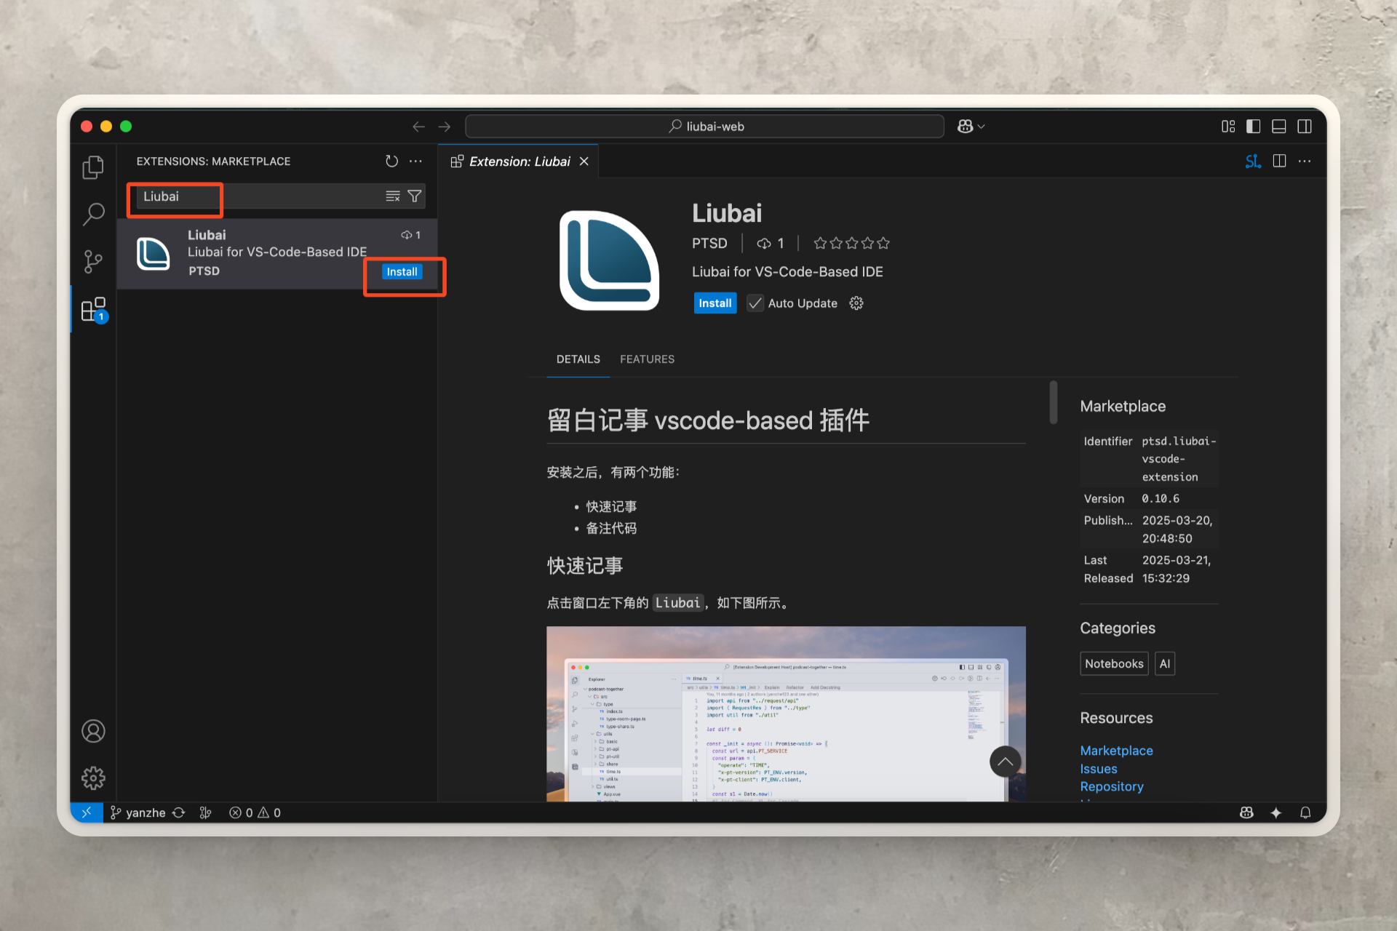Open extension settings gear dropdown
Image resolution: width=1397 pixels, height=931 pixels.
point(856,303)
